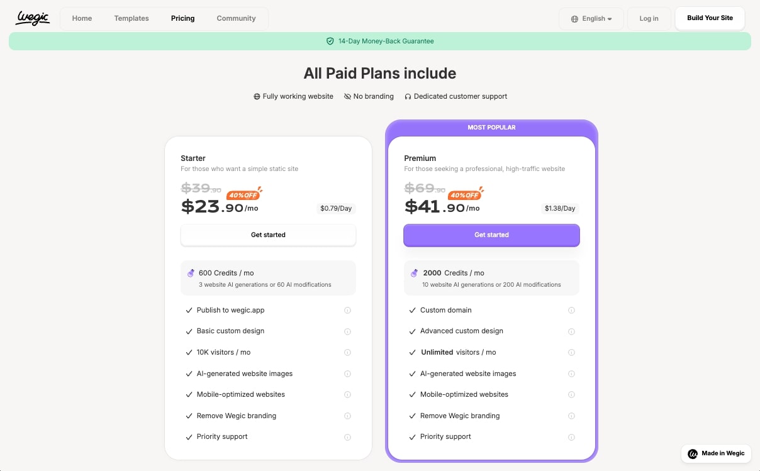
Task: Open the English language dropdown
Action: pyautogui.click(x=591, y=19)
